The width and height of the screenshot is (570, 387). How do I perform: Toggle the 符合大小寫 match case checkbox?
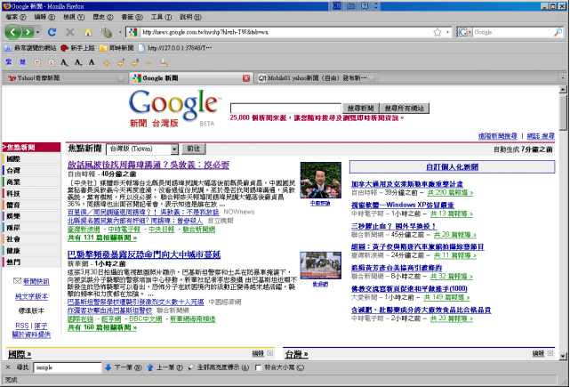point(258,367)
